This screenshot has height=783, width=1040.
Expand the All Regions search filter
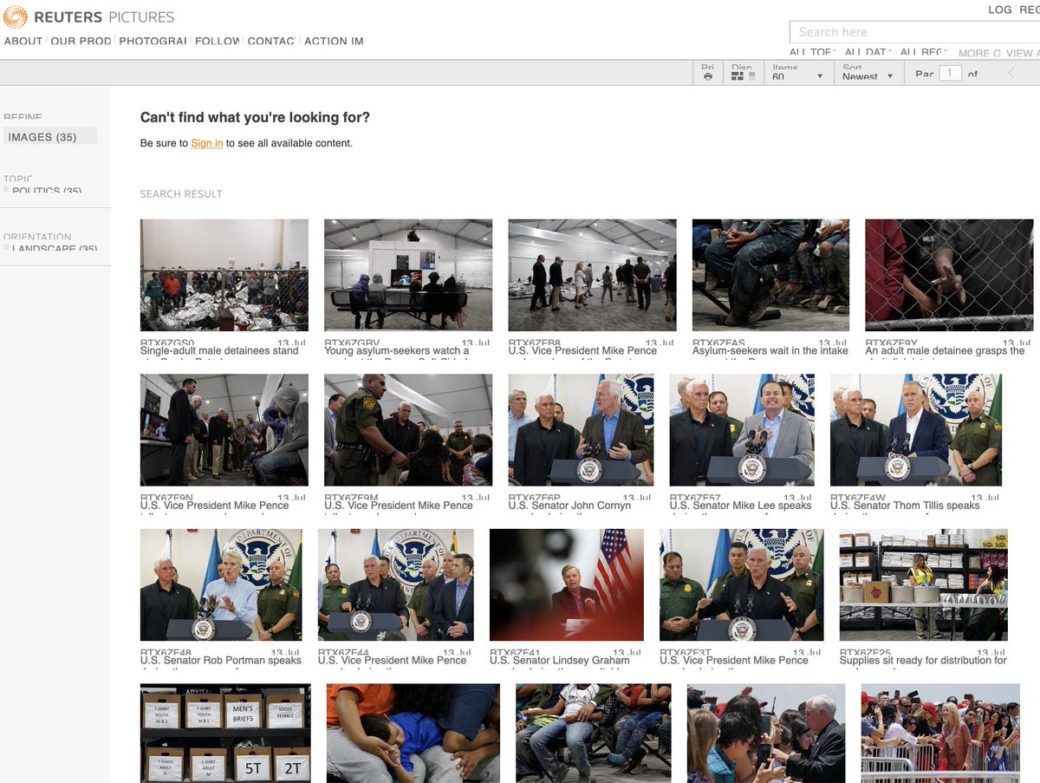(924, 52)
